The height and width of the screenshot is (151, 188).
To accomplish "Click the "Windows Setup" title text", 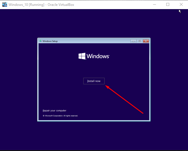I will [50, 41].
